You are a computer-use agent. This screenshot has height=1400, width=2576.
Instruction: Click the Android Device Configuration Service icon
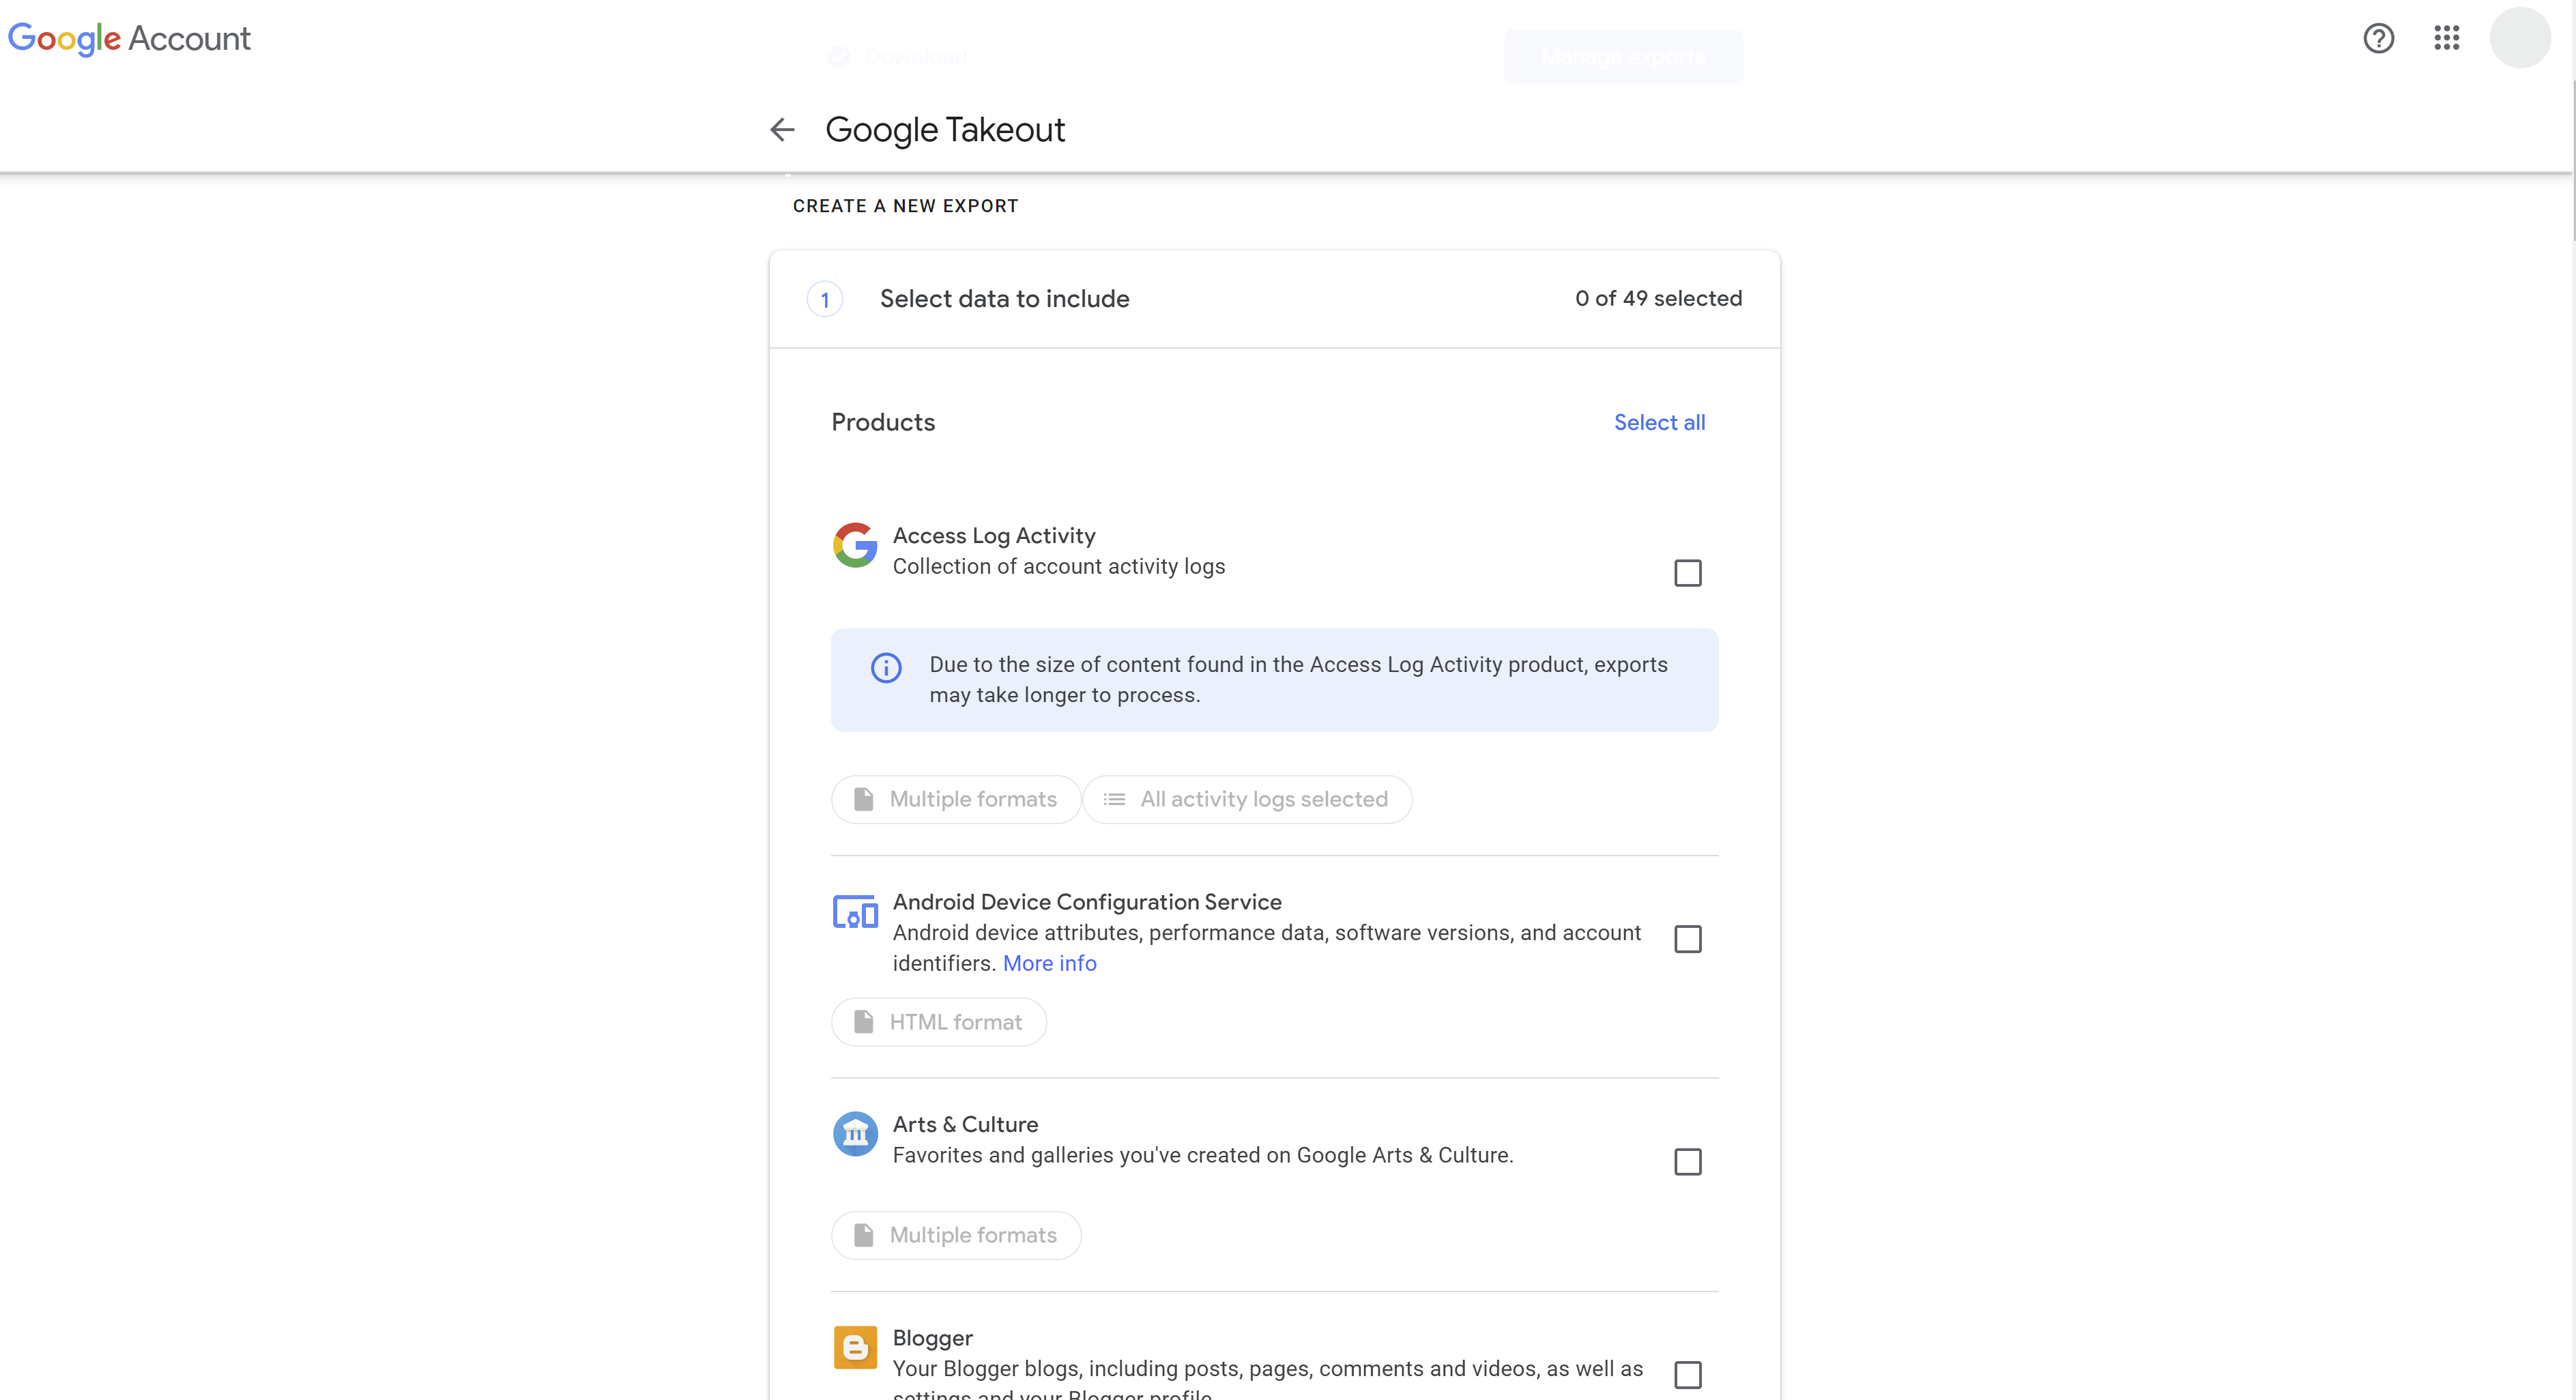855,911
